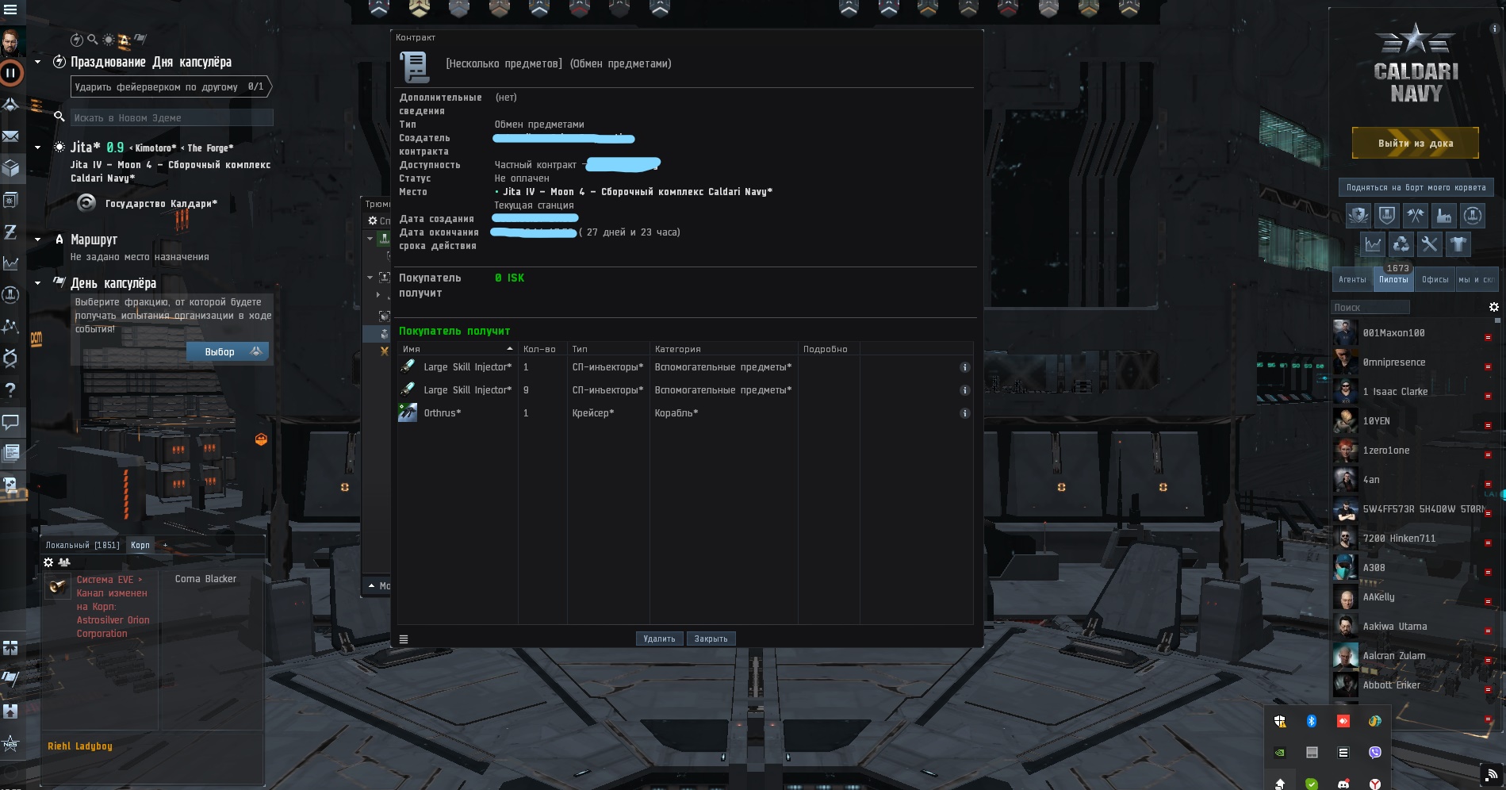1506x790 pixels.
Task: Open the character portrait sheet
Action: [11, 41]
